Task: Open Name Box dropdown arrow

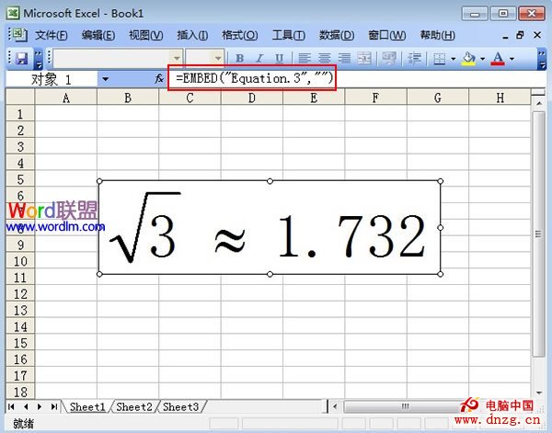Action: 105,79
